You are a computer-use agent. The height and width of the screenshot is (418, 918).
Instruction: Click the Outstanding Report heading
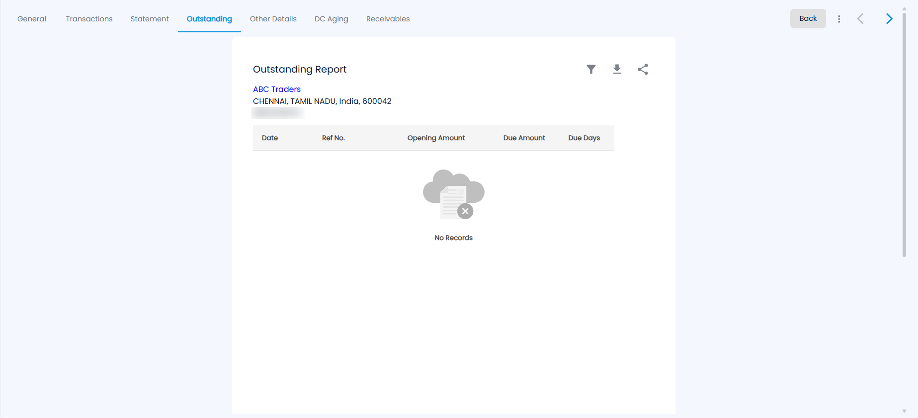pos(300,69)
